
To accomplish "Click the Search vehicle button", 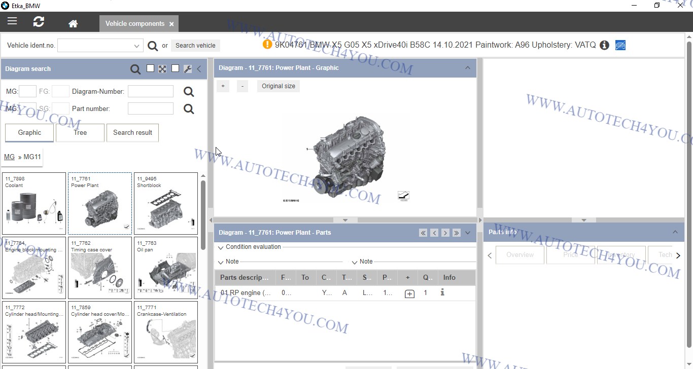I will [x=195, y=45].
